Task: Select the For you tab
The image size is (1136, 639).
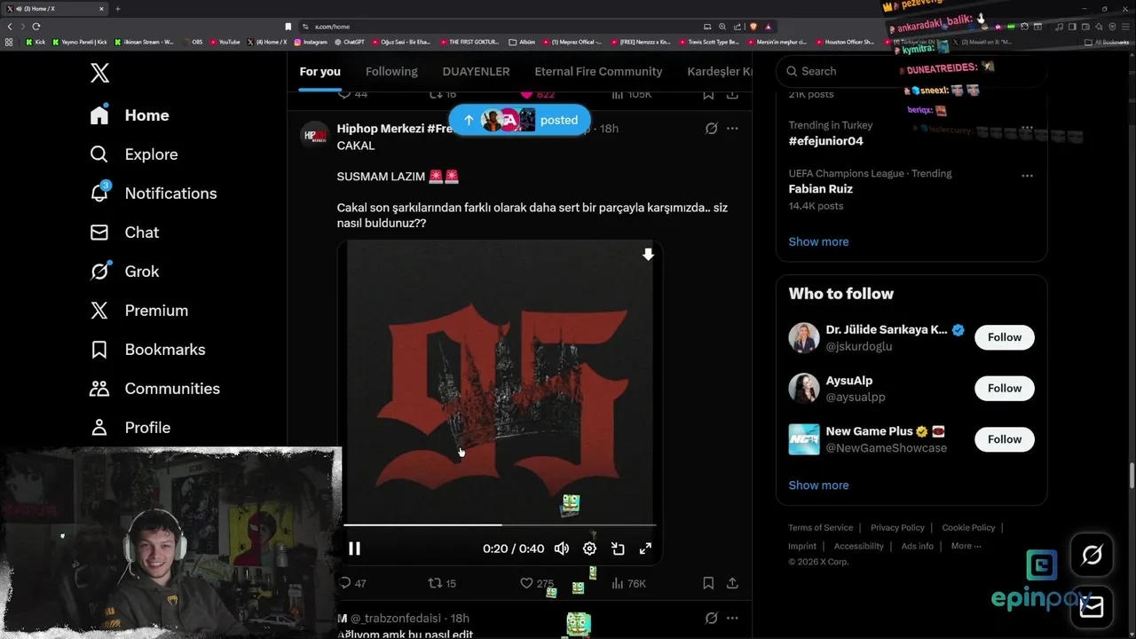Action: pyautogui.click(x=319, y=71)
